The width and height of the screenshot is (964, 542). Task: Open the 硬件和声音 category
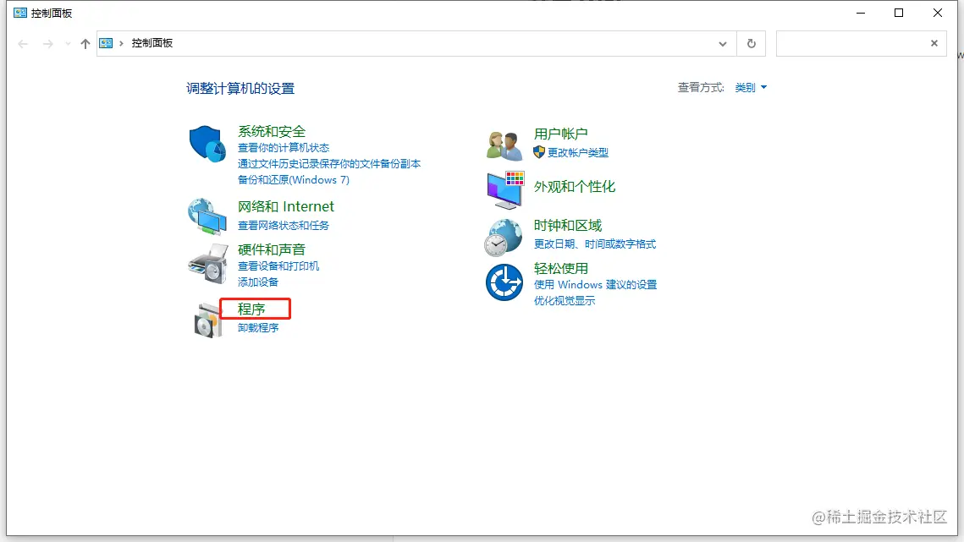pyautogui.click(x=272, y=249)
